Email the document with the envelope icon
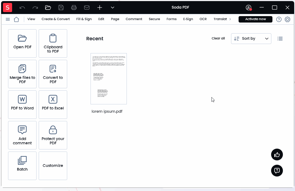This screenshot has height=191, width=295. (87, 8)
